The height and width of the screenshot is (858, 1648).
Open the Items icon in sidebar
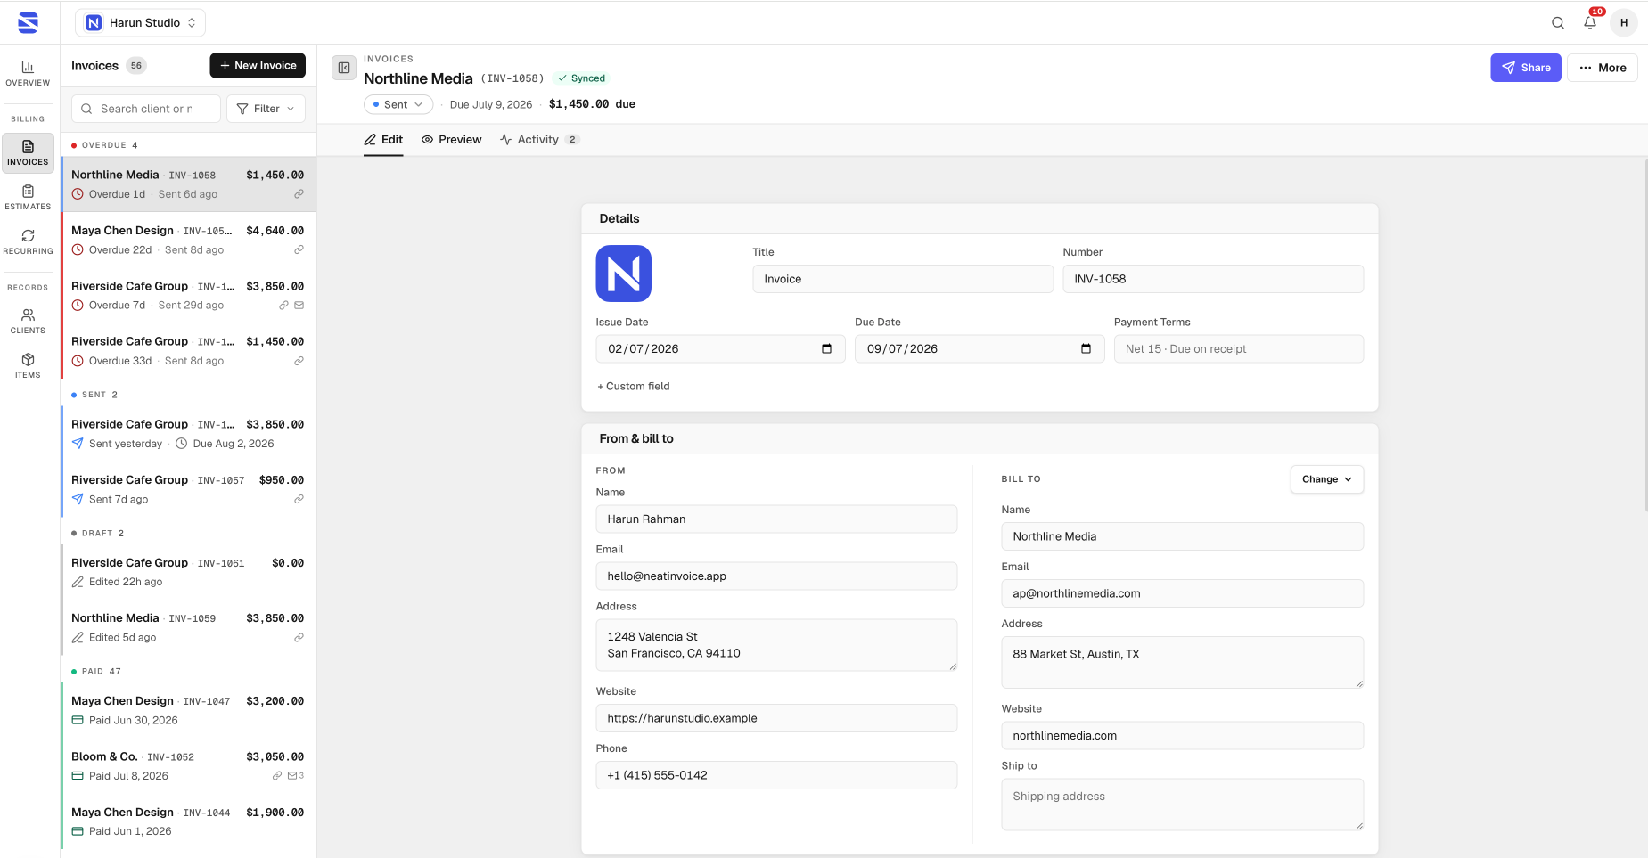28,366
